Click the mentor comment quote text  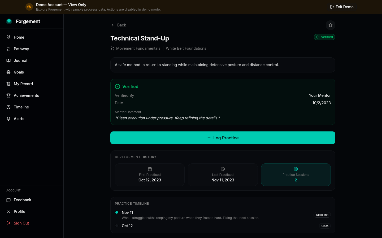(167, 118)
